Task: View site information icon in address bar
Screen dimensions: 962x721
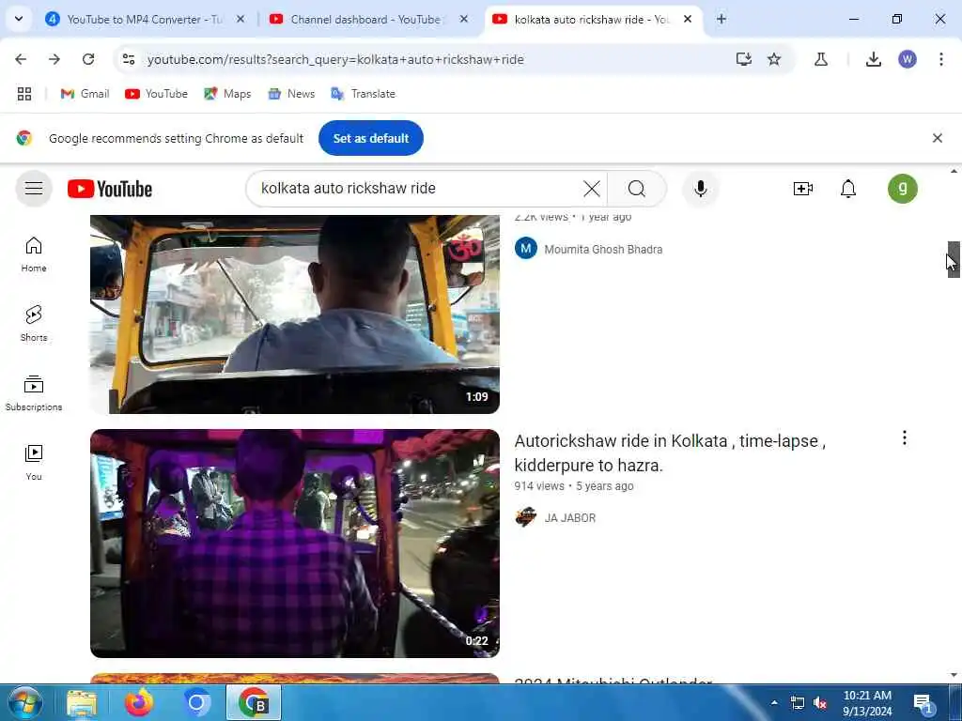Action: 129,59
